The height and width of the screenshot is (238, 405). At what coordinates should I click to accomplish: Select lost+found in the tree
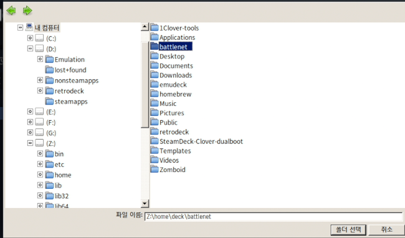point(70,70)
